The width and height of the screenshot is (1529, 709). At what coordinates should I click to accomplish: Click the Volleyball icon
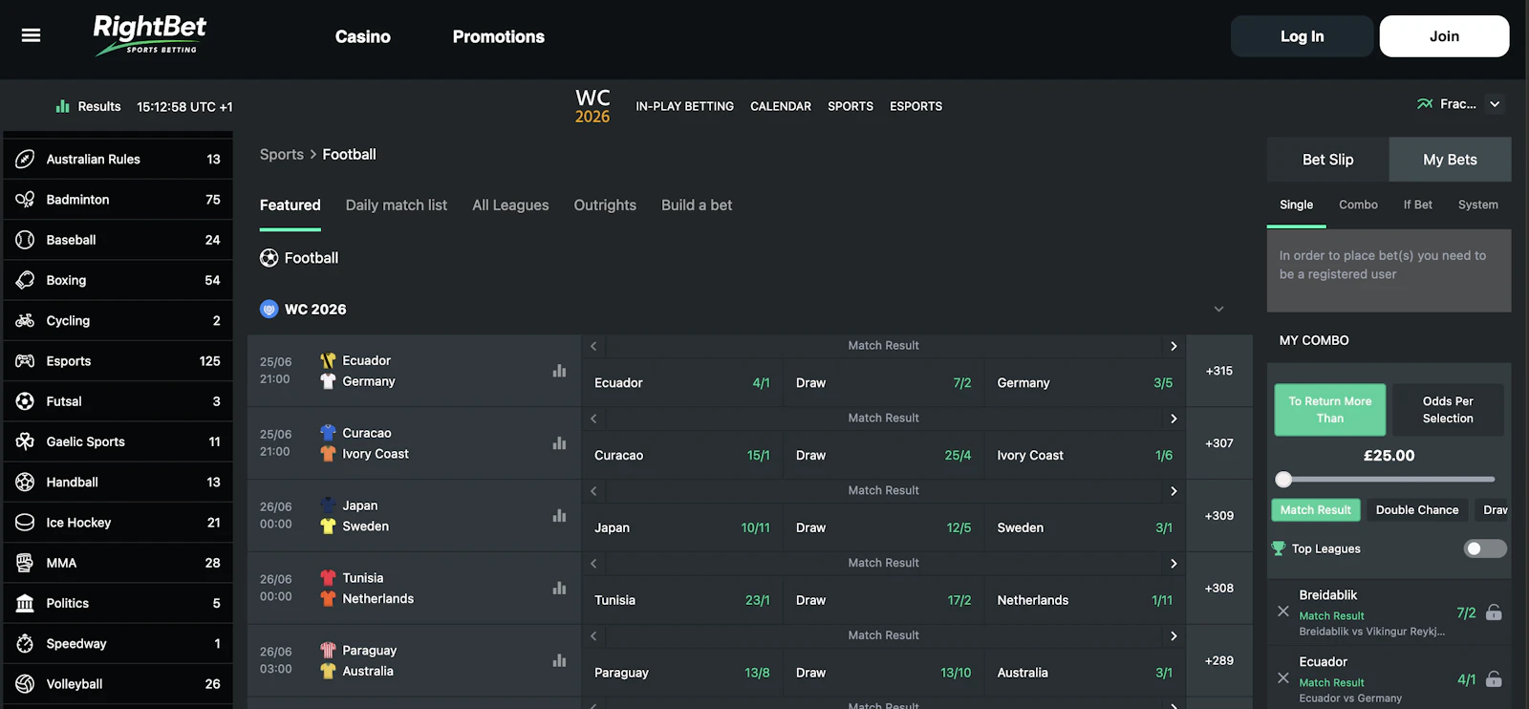tap(25, 684)
